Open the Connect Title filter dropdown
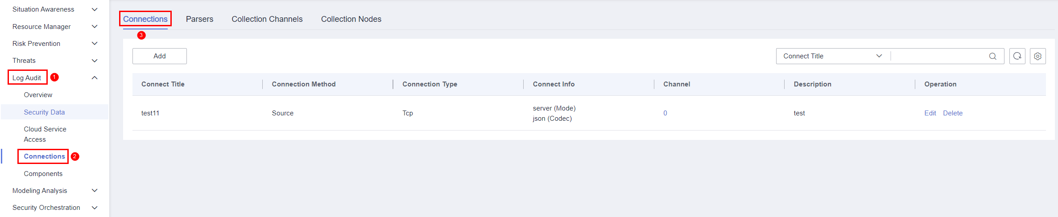Image resolution: width=1058 pixels, height=217 pixels. (x=832, y=56)
